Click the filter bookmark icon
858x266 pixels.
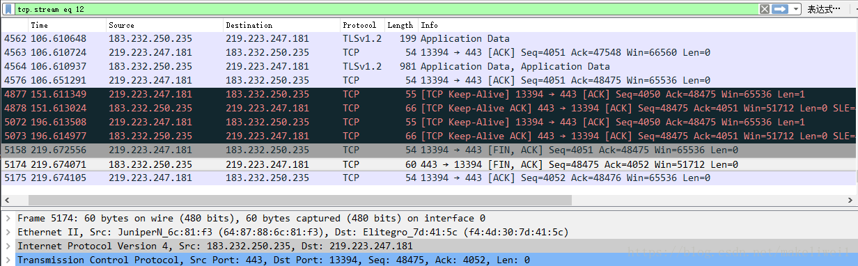point(9,9)
